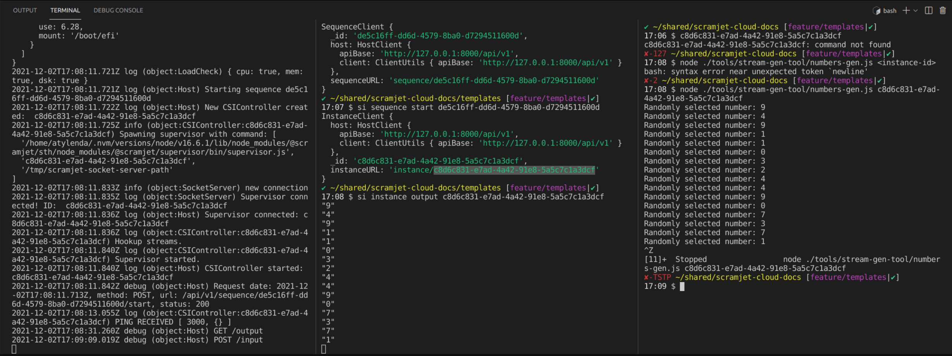The image size is (952, 356).
Task: Expand the launch profile chevron dropdown
Action: (x=916, y=10)
